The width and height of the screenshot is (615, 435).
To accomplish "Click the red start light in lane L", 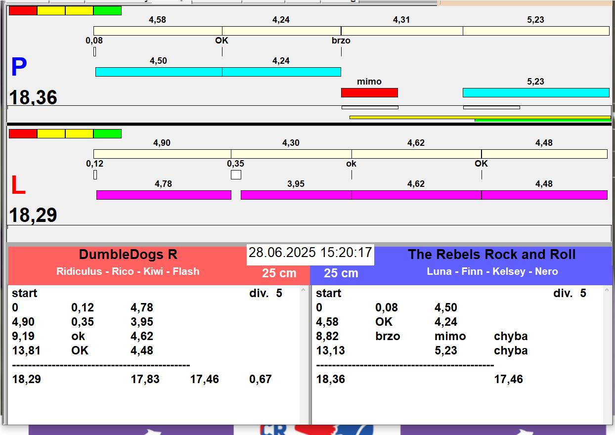I will tap(23, 133).
